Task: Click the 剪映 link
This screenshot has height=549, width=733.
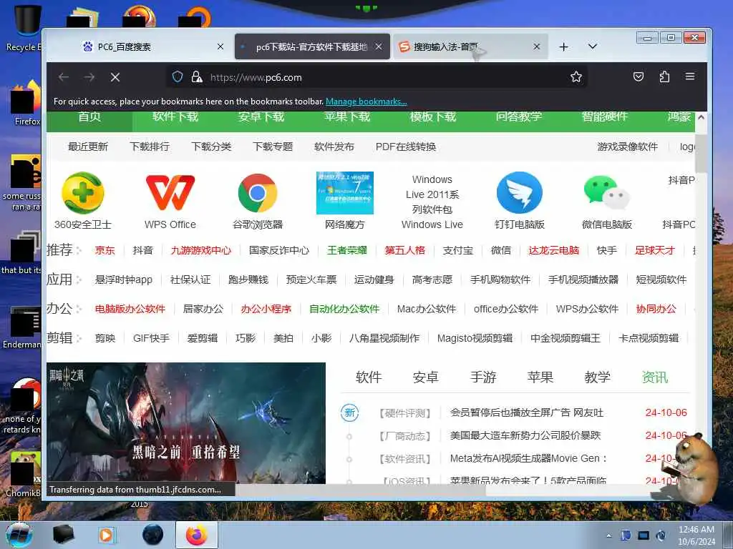Action: pyautogui.click(x=105, y=338)
